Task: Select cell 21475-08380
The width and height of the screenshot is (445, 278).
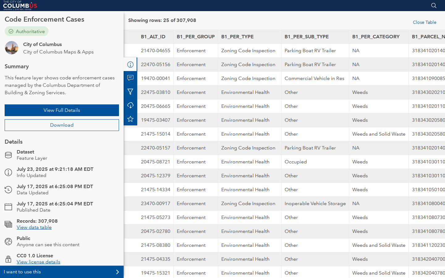Action: click(155, 245)
